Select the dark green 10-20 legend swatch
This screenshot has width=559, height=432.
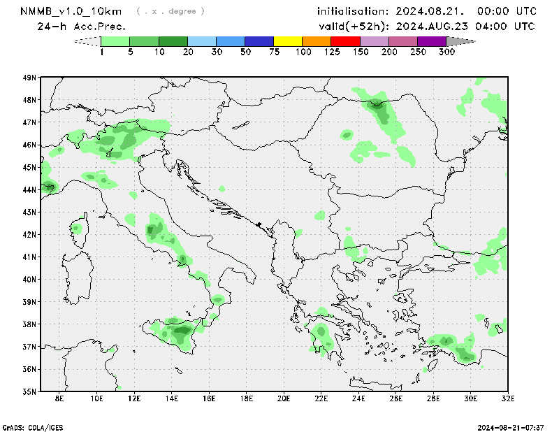pos(173,41)
